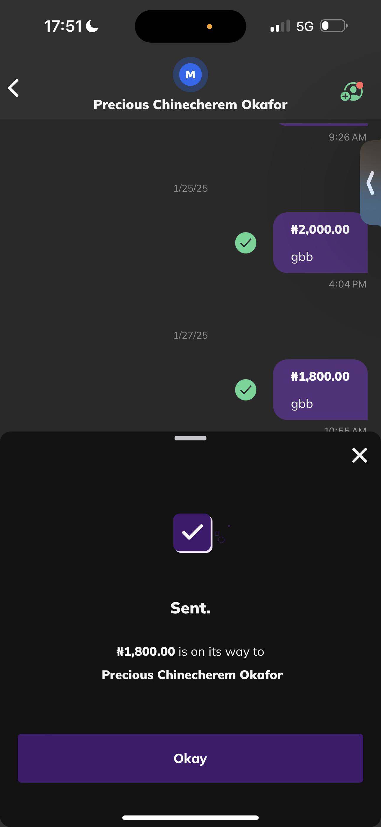Tap the recipient name in Sent message
The image size is (381, 827).
192,675
